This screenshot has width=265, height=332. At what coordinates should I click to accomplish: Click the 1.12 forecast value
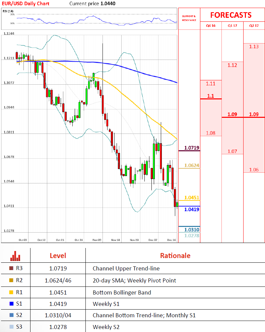click(x=233, y=65)
